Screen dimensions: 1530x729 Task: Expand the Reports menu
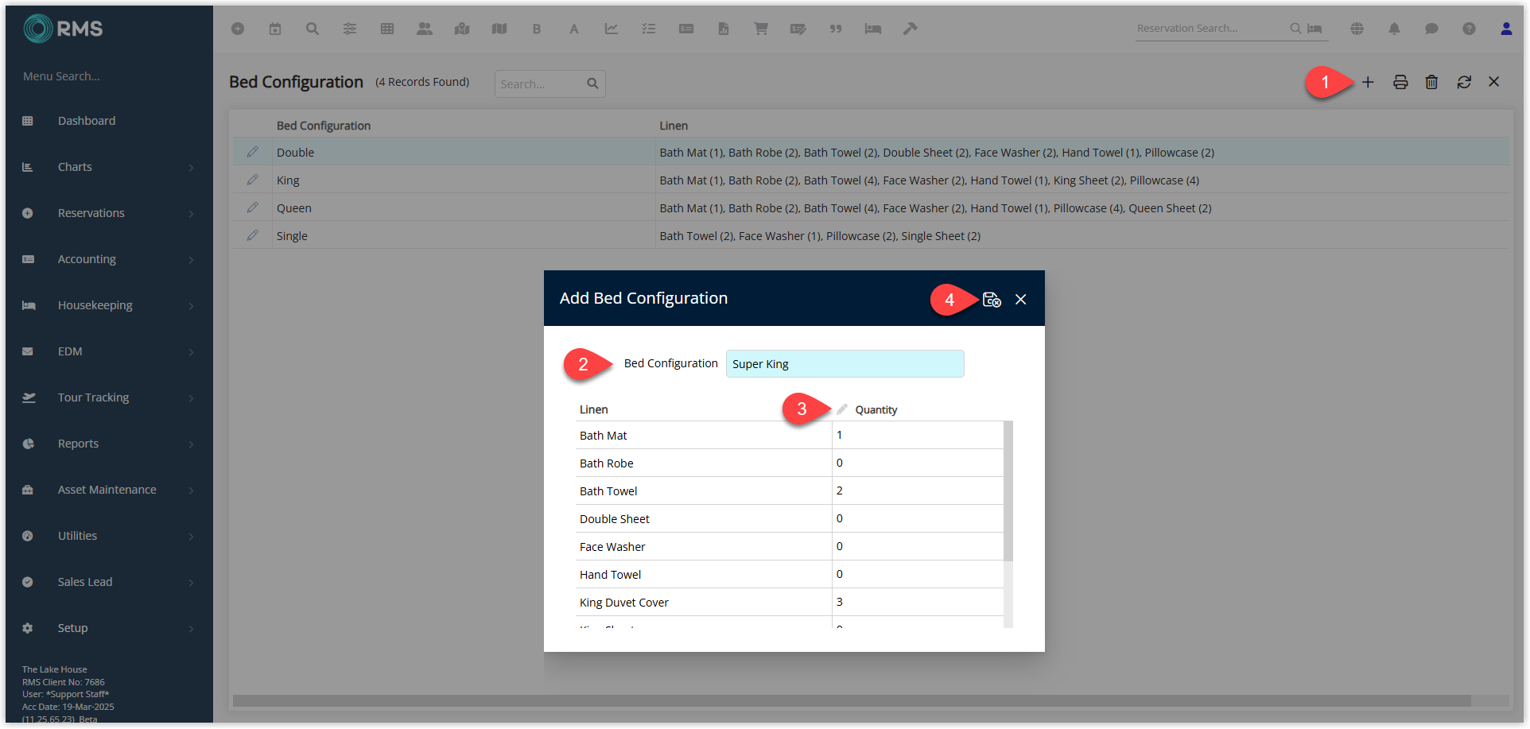click(x=109, y=444)
